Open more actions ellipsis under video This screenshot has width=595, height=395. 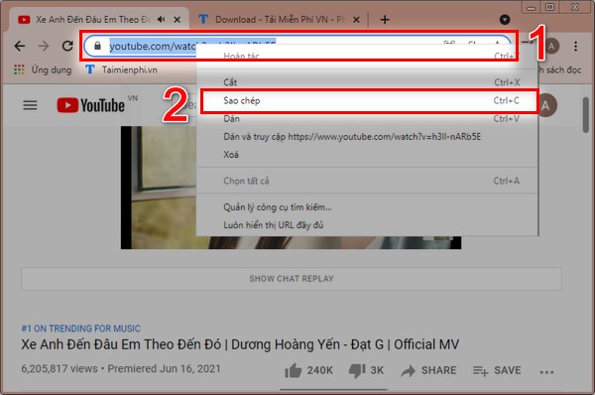coord(546,372)
